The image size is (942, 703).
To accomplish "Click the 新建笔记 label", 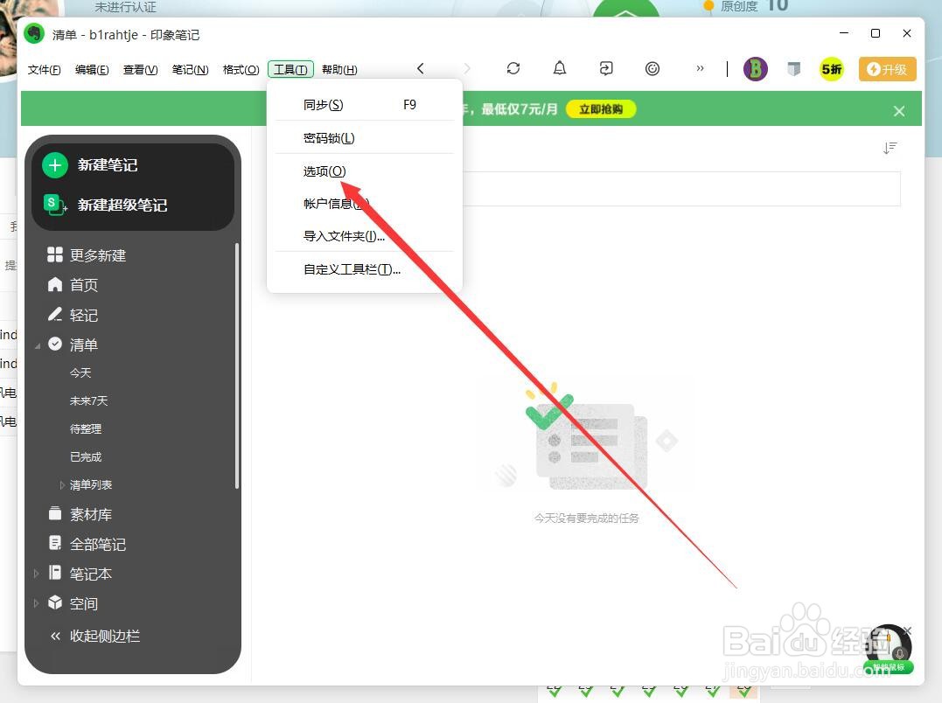I will coord(108,165).
